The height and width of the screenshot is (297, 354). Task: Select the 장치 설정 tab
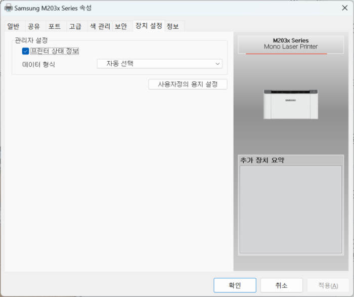[x=149, y=26]
